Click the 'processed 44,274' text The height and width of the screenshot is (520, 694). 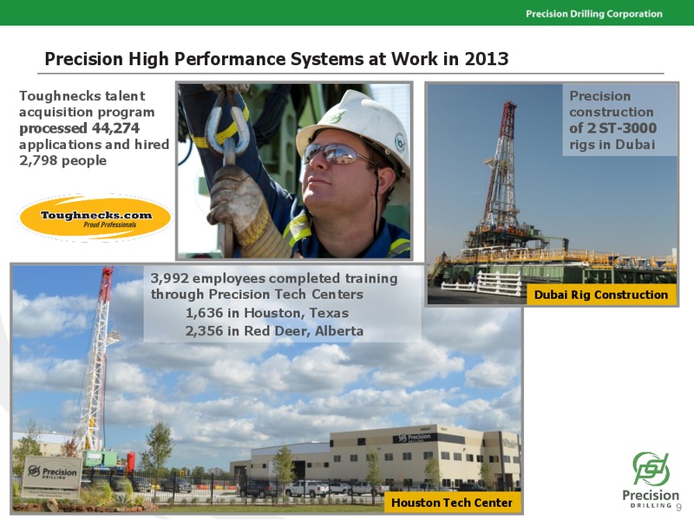click(x=79, y=128)
